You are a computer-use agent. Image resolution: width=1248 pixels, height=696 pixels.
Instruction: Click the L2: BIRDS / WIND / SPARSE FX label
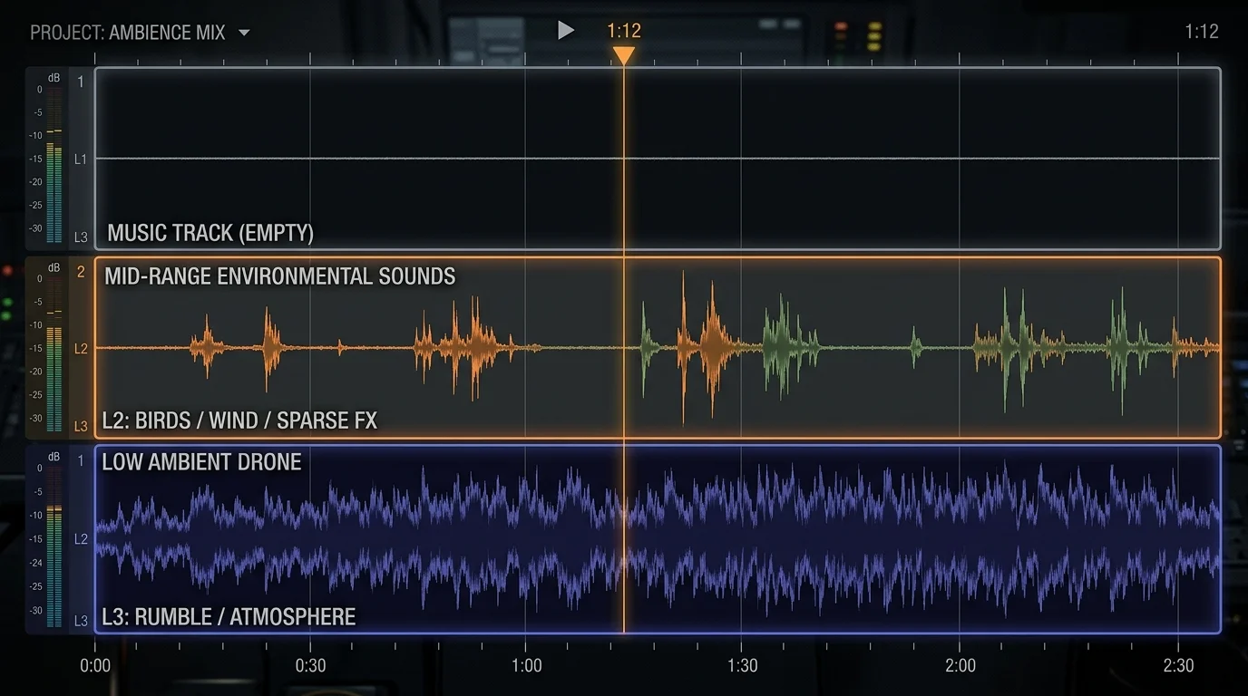pos(239,420)
